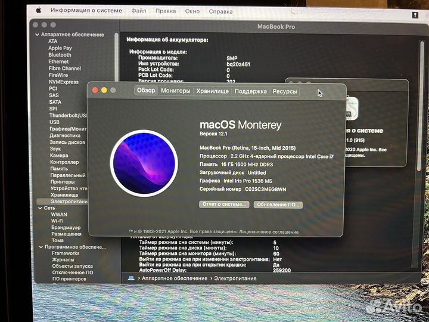Viewport: 429px width, 322px height.
Task: Click the sidebar vertical scrollbar
Action: tap(117, 57)
